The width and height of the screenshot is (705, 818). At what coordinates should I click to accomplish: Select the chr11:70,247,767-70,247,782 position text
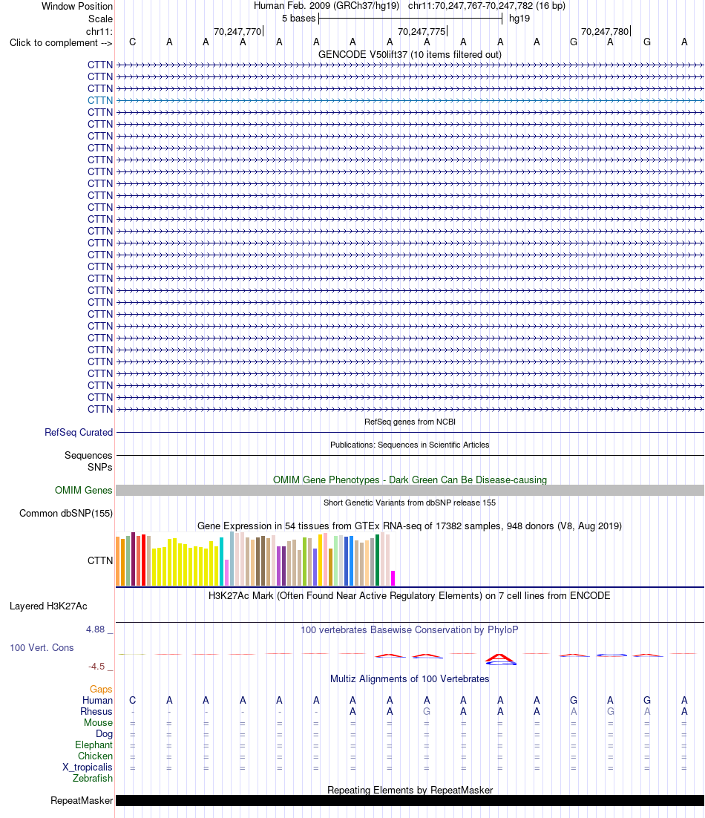coord(470,6)
